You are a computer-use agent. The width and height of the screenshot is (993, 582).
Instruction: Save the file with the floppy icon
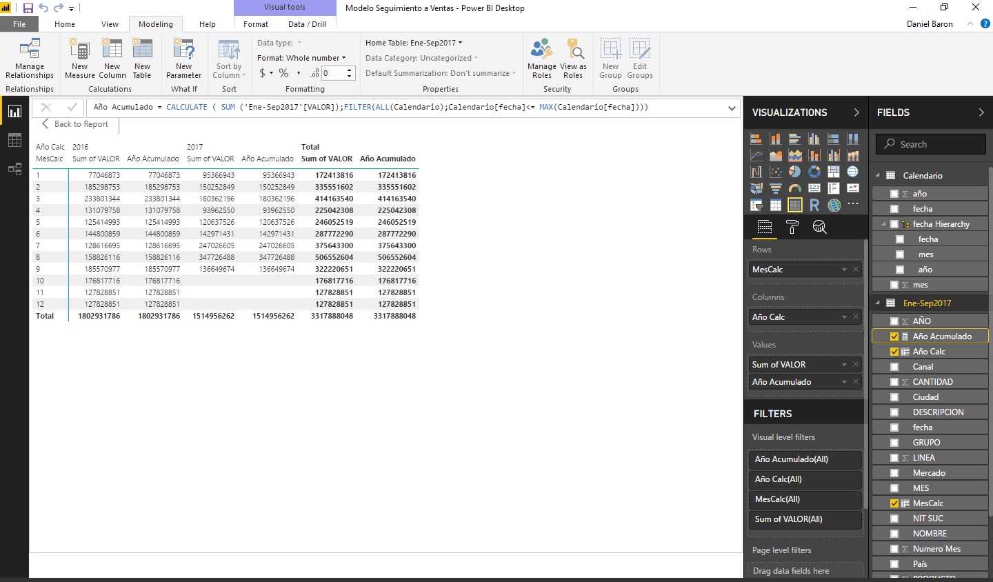(x=28, y=8)
